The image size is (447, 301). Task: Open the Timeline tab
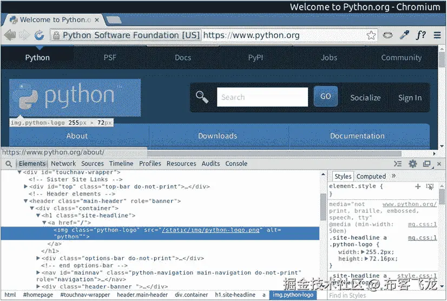pyautogui.click(x=121, y=164)
